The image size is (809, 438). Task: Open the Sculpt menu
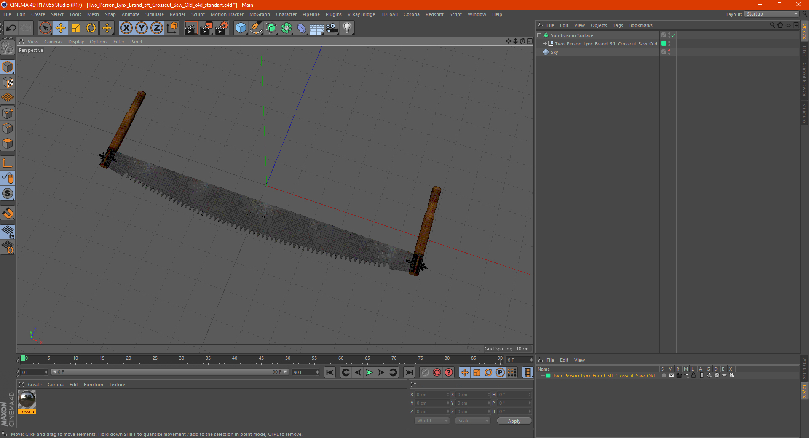(198, 14)
